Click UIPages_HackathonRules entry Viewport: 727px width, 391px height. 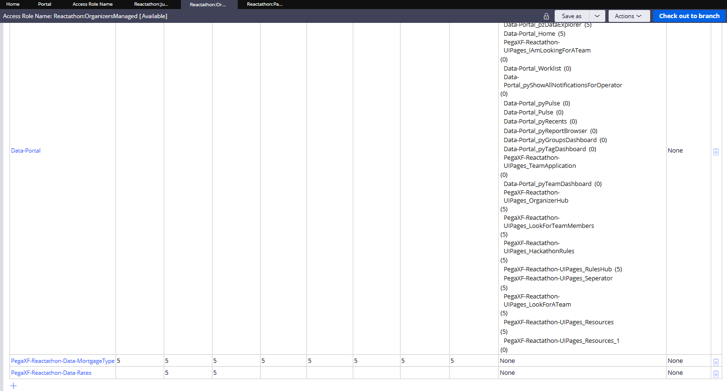539,251
